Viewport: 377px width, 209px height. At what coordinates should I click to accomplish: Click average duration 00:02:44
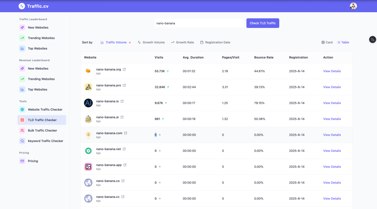[189, 87]
